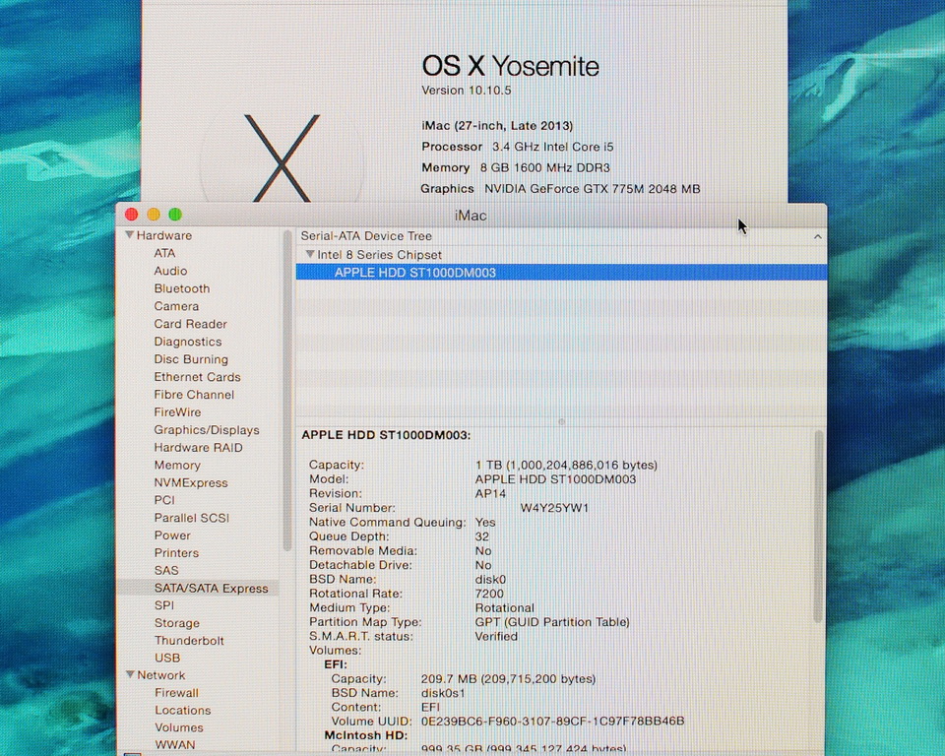The width and height of the screenshot is (945, 756).
Task: Click Version 10.10.5 in About window
Action: [x=467, y=91]
